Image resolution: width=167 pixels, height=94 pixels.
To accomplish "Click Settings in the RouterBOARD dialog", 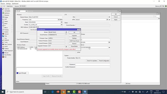I will (74, 38).
